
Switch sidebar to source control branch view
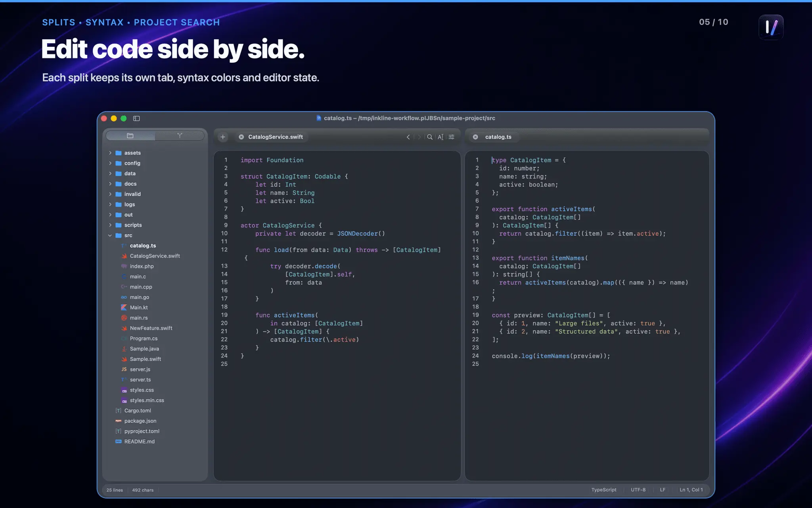tap(180, 136)
